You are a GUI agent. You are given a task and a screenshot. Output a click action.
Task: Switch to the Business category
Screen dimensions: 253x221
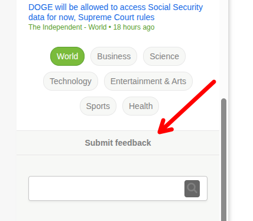pos(113,56)
